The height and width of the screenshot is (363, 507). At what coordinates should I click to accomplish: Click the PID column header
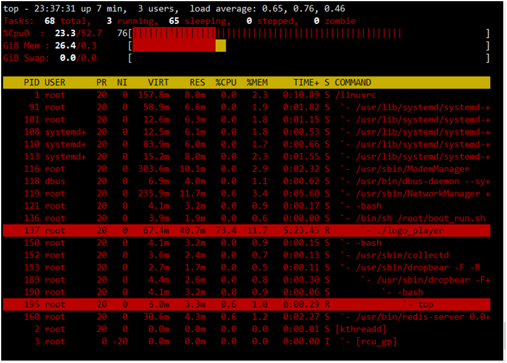pyautogui.click(x=32, y=82)
